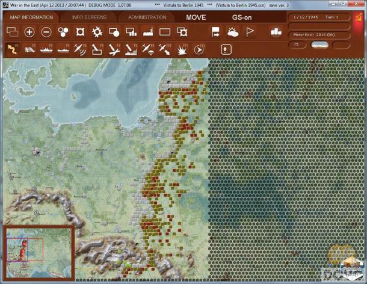
Task: Select the F2 rail move mode icon
Action: (29, 49)
